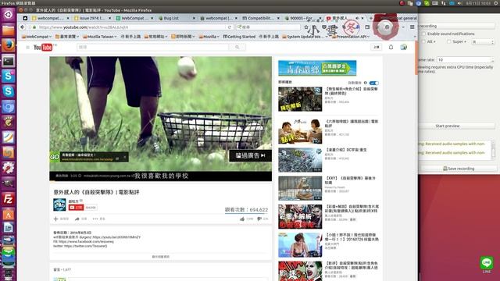Open the twitter.com link in description
Image resolution: width=500 pixels, height=281 pixels.
[x=85, y=247]
